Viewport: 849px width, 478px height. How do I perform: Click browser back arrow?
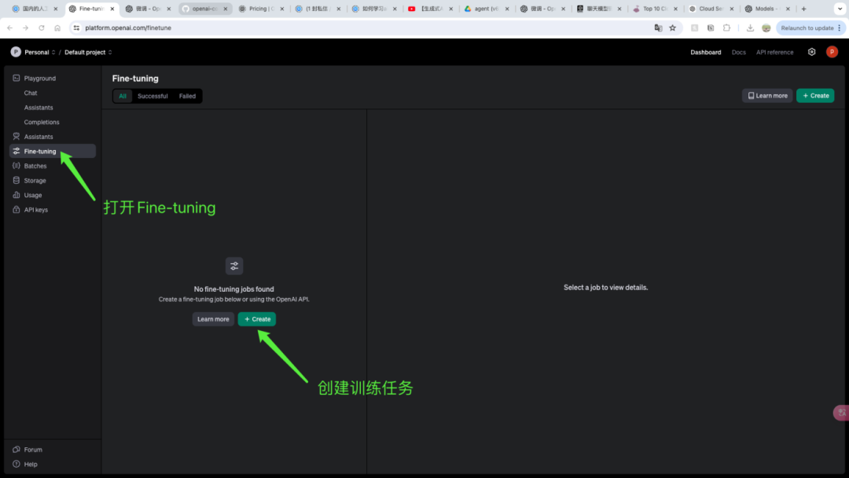pos(9,28)
